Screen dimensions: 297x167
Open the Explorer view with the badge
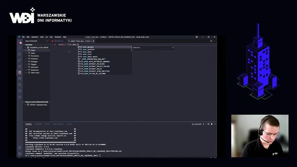coord(20,42)
